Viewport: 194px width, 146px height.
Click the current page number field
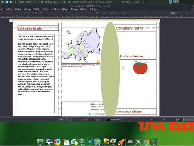click(x=91, y=119)
